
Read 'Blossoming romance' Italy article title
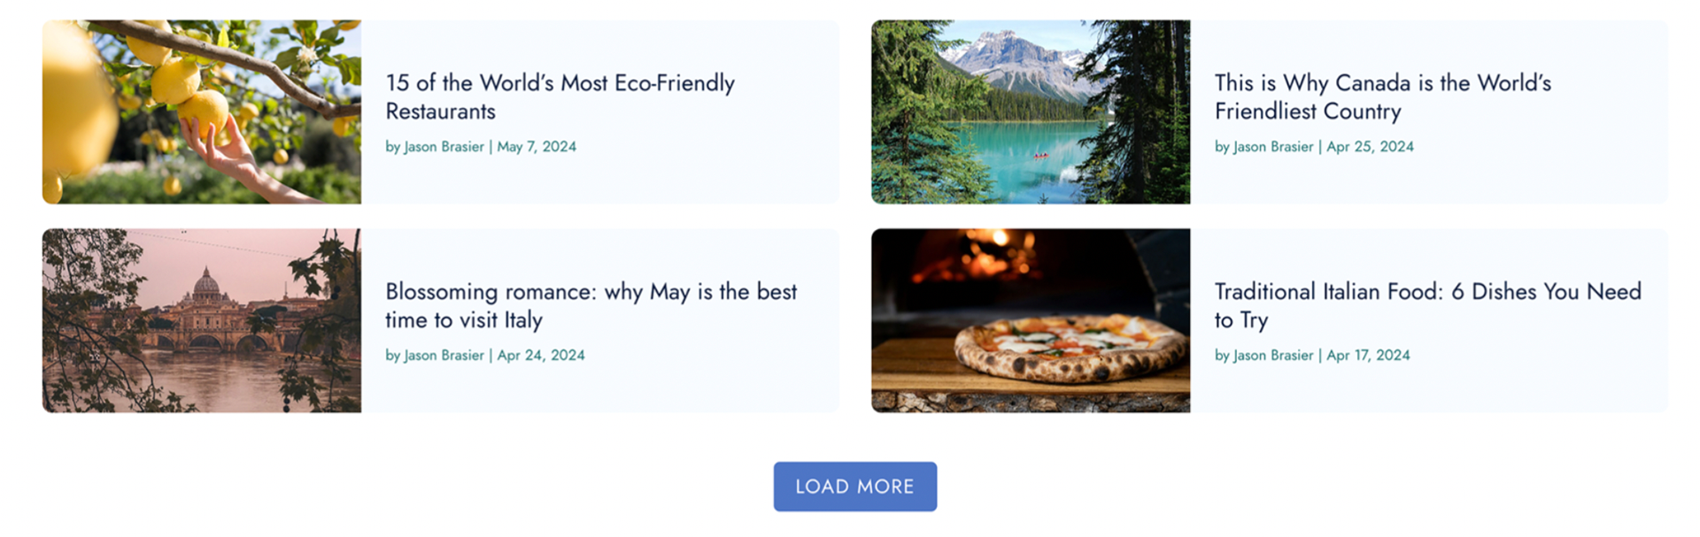pos(591,305)
